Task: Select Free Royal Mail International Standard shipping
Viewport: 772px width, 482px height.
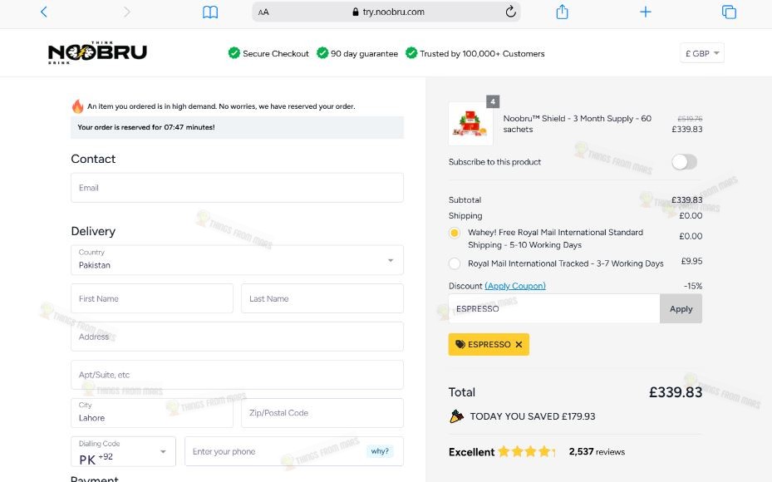Action: (x=455, y=233)
